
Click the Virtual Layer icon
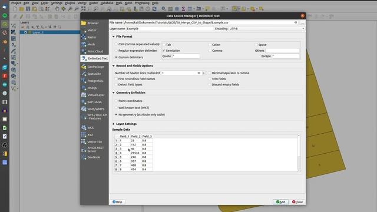click(x=84, y=95)
